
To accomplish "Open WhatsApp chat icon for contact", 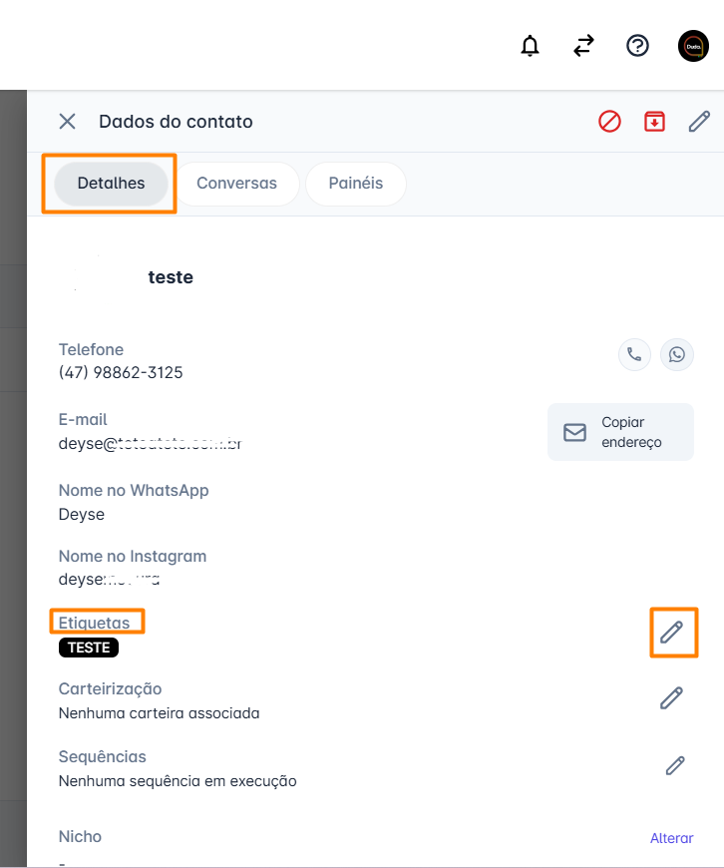I will coord(678,354).
